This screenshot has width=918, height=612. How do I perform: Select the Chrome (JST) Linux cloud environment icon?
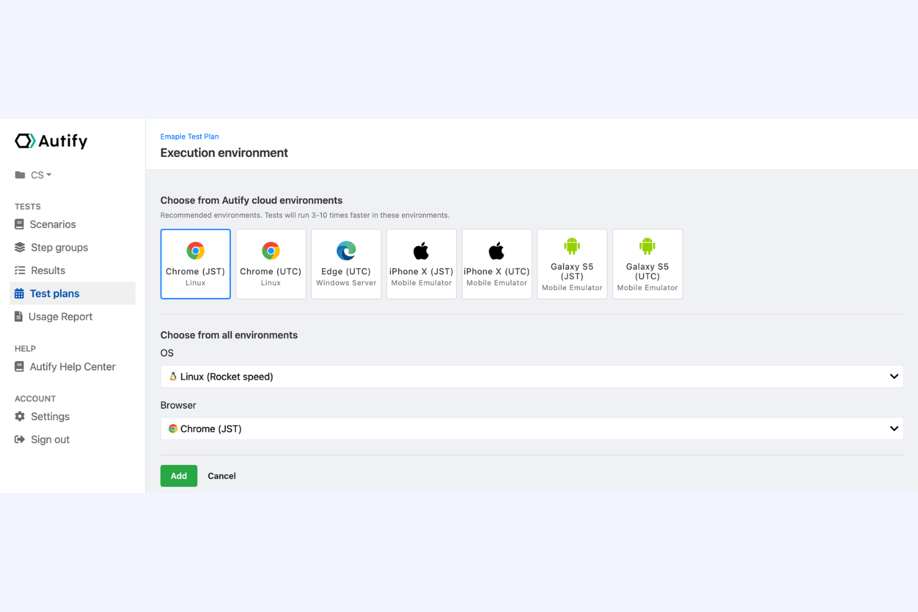(x=195, y=264)
